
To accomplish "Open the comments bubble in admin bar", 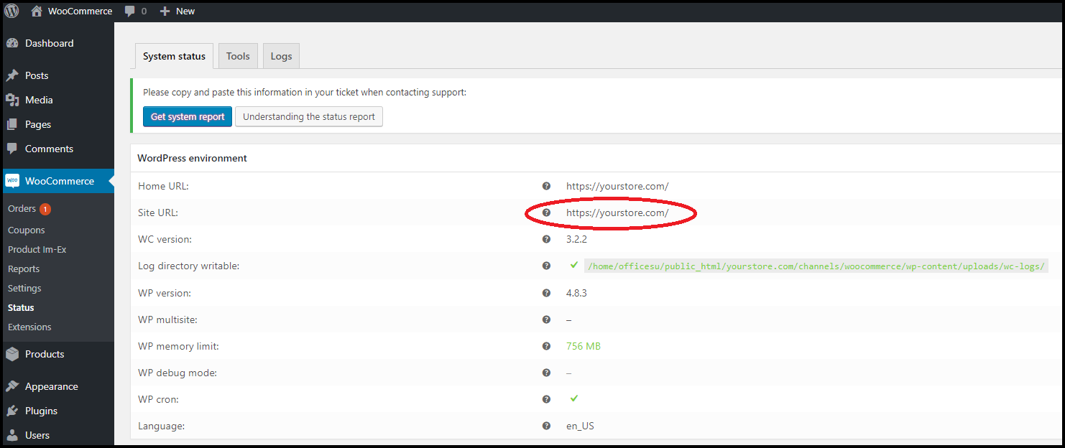I will (135, 11).
